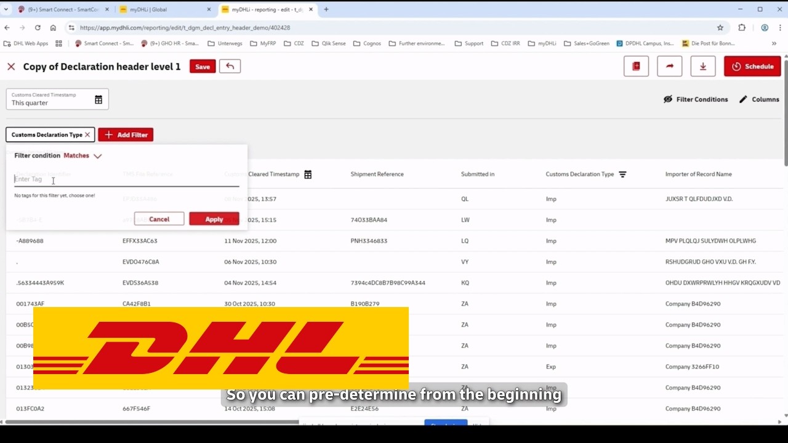Image resolution: width=788 pixels, height=443 pixels.
Task: Remove the Customs Declaration Type filter chip
Action: pyautogui.click(x=87, y=135)
